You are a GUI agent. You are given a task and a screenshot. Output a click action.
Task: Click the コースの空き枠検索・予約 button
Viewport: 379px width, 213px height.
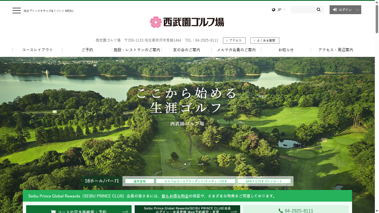point(79,209)
